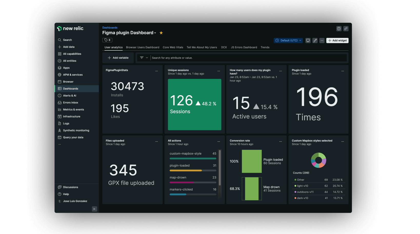Click the map-drown magenta bar
Screen dimensions: 420x234
[x=182, y=183]
